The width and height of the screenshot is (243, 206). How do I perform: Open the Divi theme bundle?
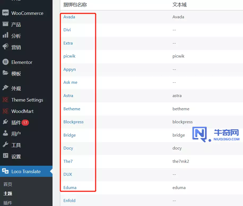coord(67,30)
